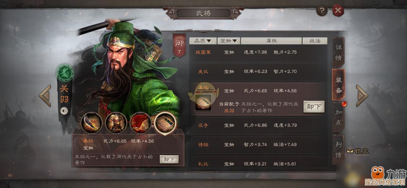Image resolution: width=407 pixels, height=188 pixels.
Task: Click 卸下 button in the treasure list
Action: click(x=314, y=107)
